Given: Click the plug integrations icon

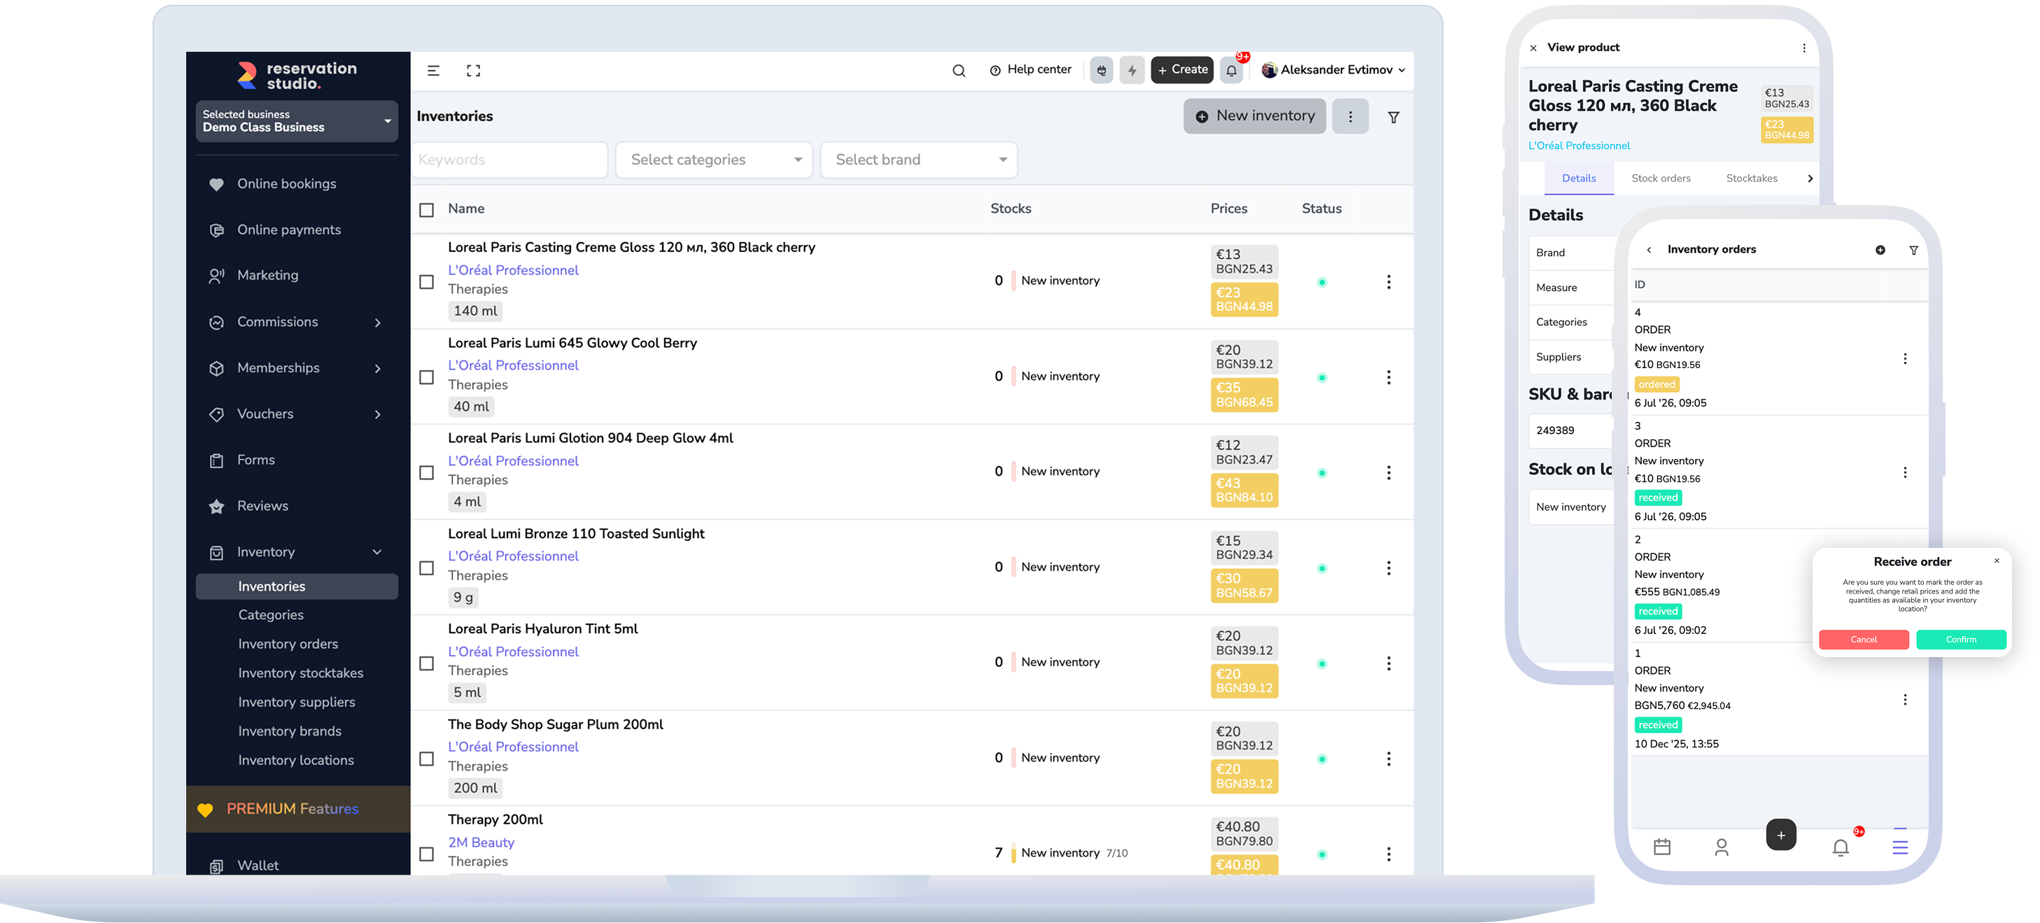Looking at the screenshot, I should coord(1102,71).
